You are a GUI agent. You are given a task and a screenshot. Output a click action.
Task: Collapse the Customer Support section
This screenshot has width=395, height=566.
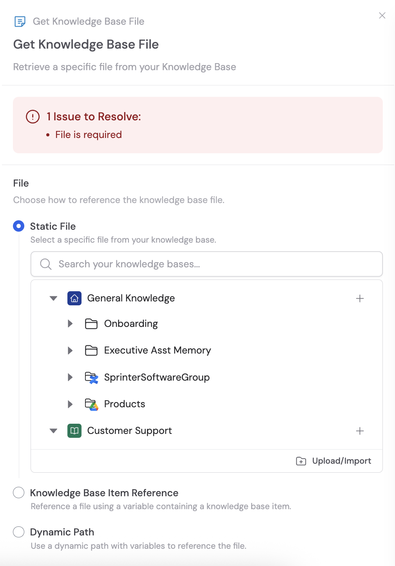point(53,430)
